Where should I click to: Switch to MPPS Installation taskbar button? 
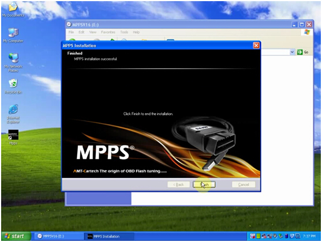(x=109, y=236)
